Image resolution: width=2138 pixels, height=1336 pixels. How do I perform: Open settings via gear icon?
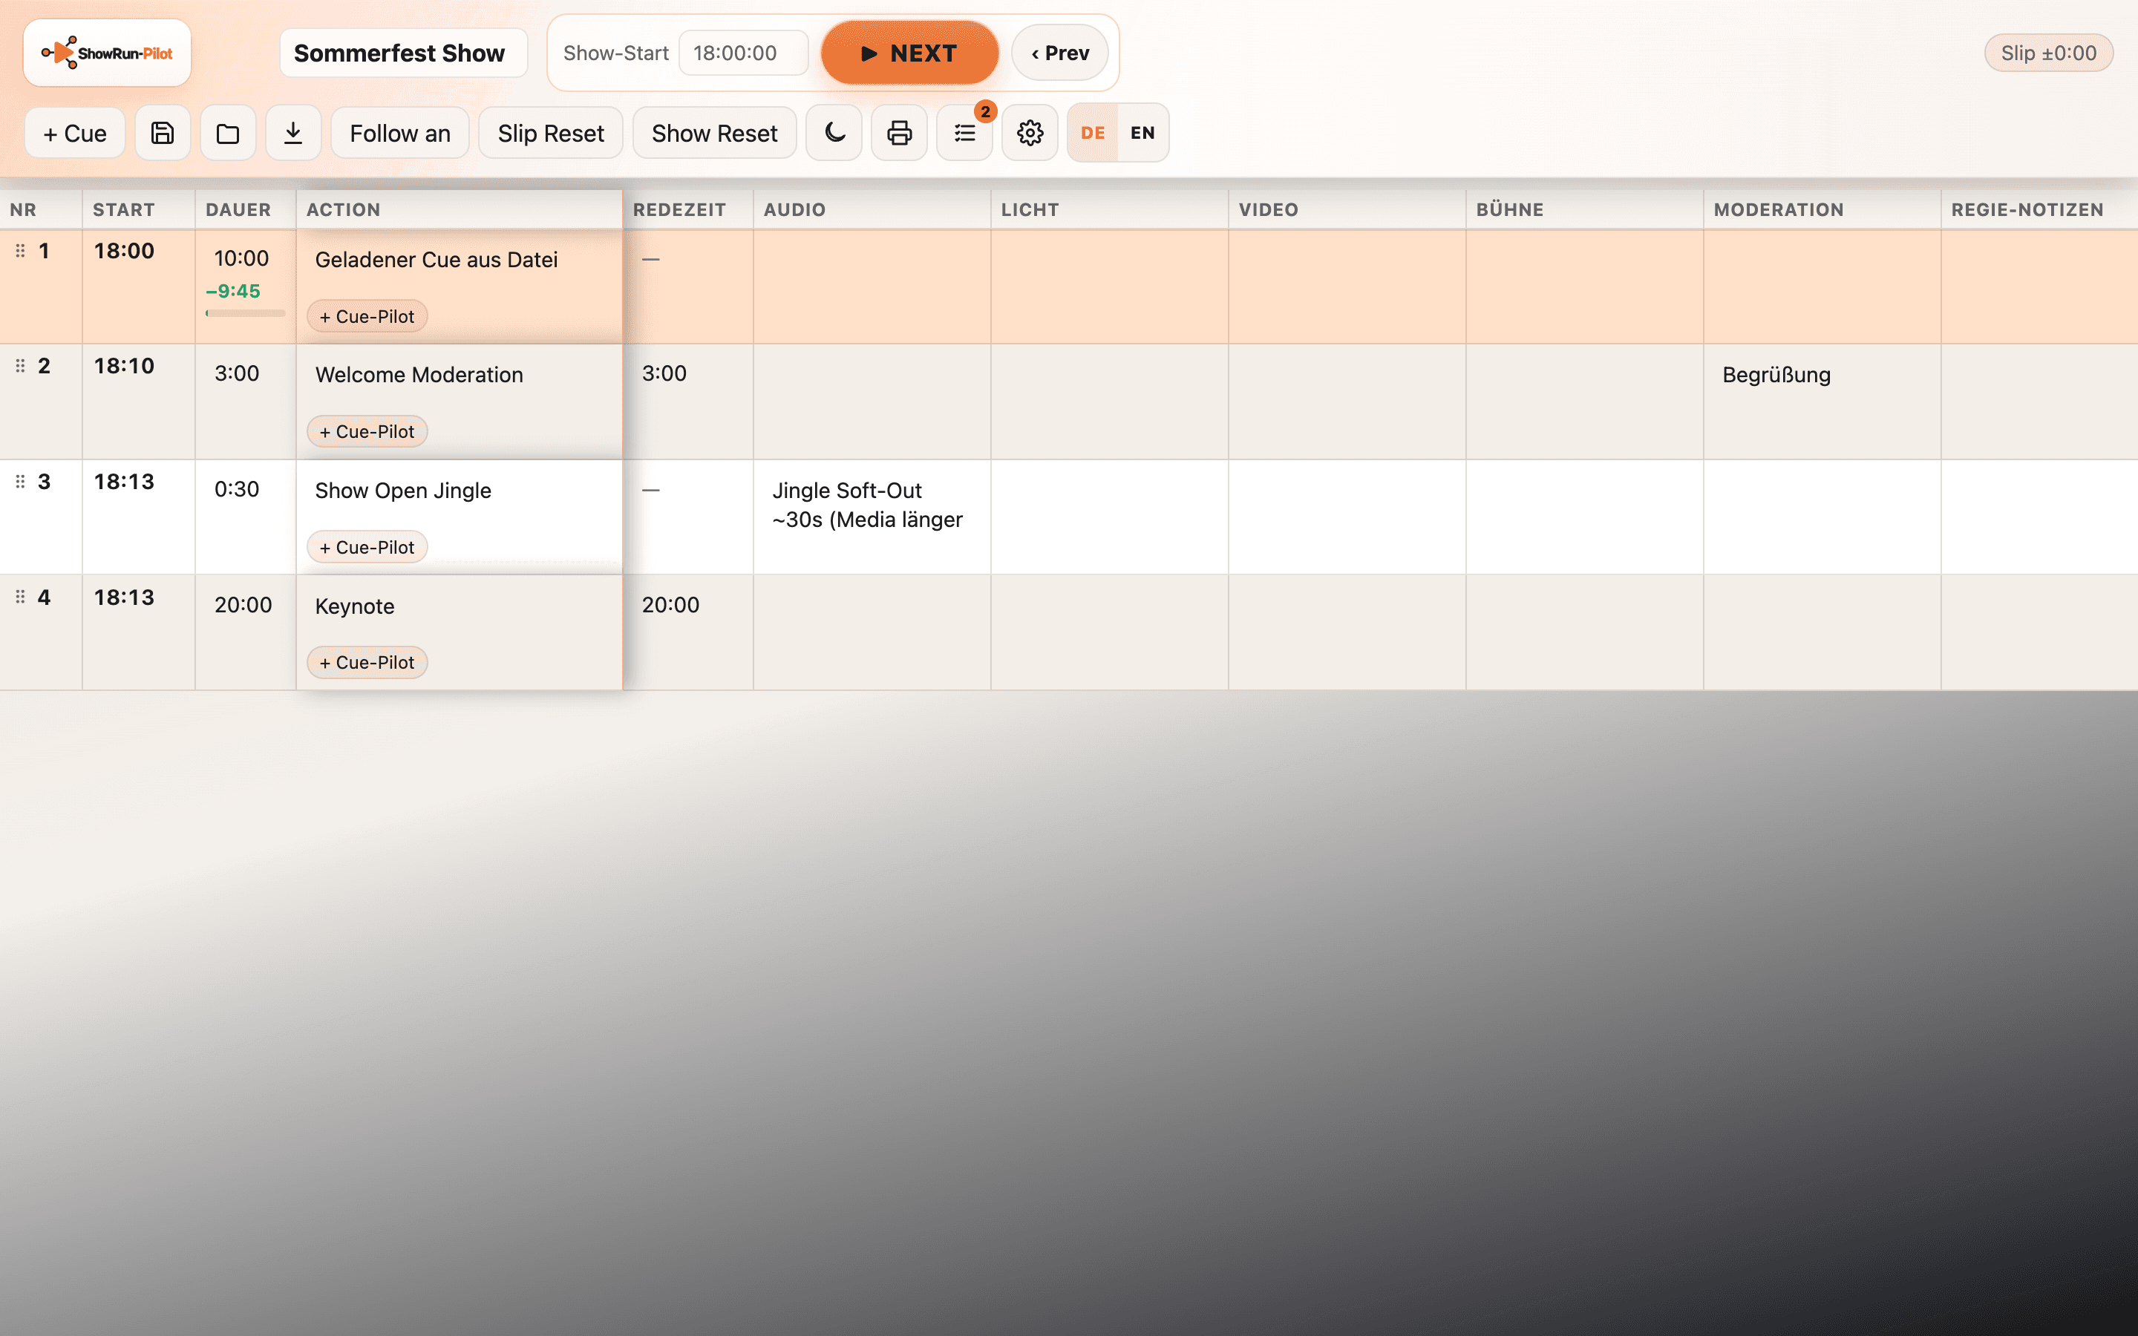[1030, 134]
